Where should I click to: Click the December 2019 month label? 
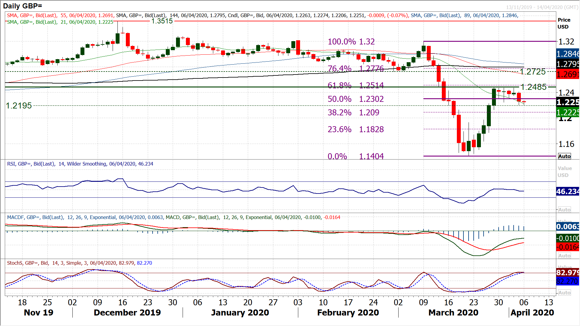click(127, 312)
